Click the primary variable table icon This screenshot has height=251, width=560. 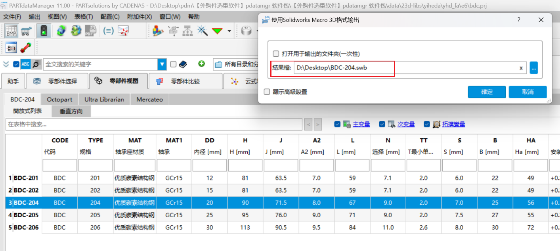pos(347,125)
